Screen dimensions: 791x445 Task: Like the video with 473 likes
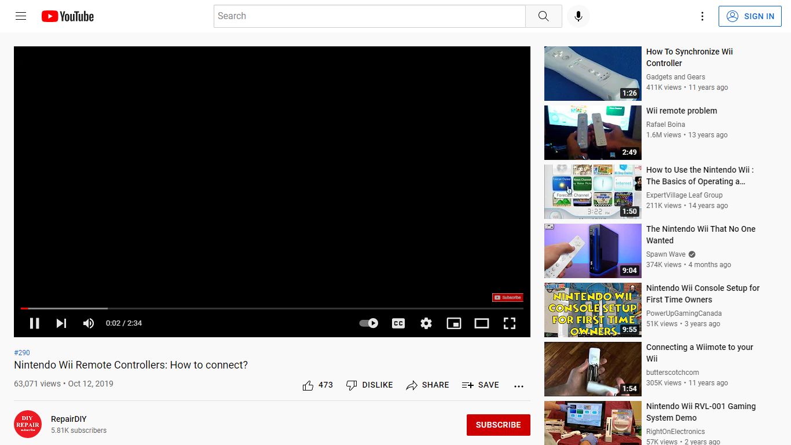click(318, 385)
